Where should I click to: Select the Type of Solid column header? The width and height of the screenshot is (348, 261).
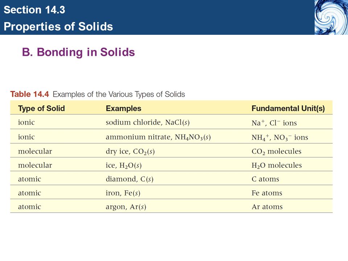coord(41,108)
